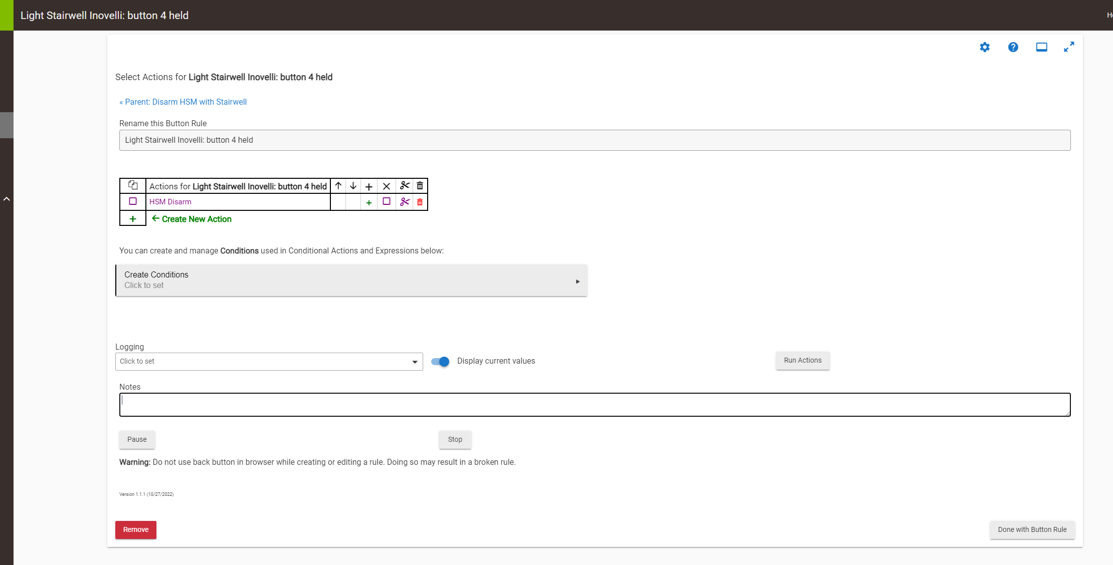Click the Rename this Button Rule field
The image size is (1113, 565).
595,140
